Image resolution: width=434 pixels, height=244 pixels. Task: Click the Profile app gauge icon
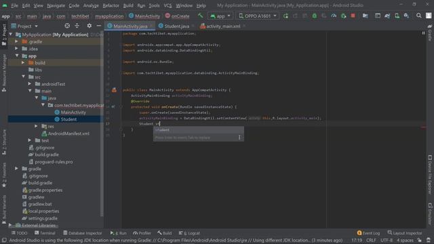(x=334, y=16)
